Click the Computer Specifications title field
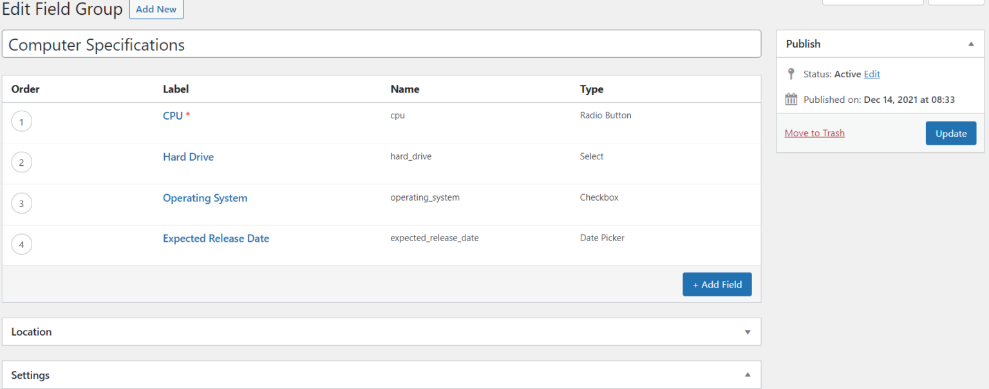This screenshot has height=389, width=989. pos(381,44)
